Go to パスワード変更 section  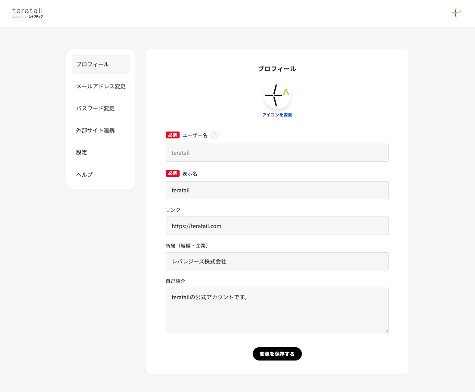pyautogui.click(x=95, y=108)
